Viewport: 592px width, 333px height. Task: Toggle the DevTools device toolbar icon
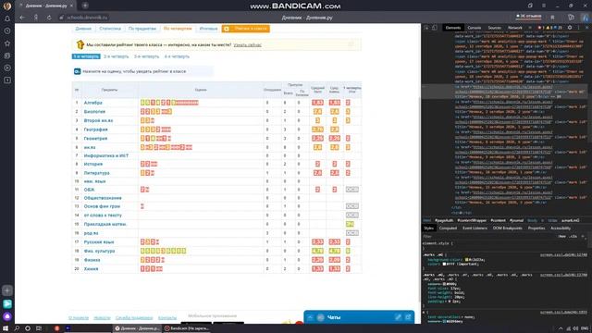pos(435,28)
